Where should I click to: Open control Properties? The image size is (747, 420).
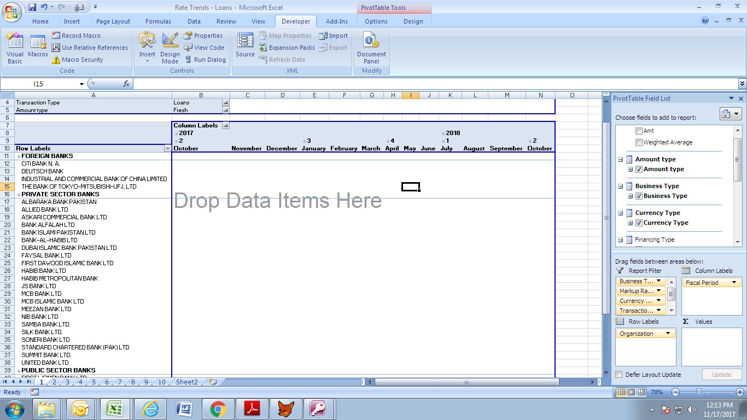point(203,36)
